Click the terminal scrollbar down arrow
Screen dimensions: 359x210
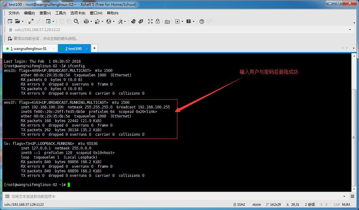[x=354, y=189]
